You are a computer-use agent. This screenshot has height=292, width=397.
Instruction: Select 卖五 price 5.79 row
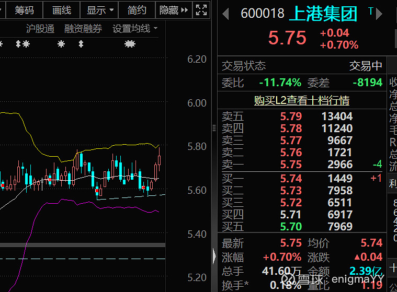pos(302,116)
